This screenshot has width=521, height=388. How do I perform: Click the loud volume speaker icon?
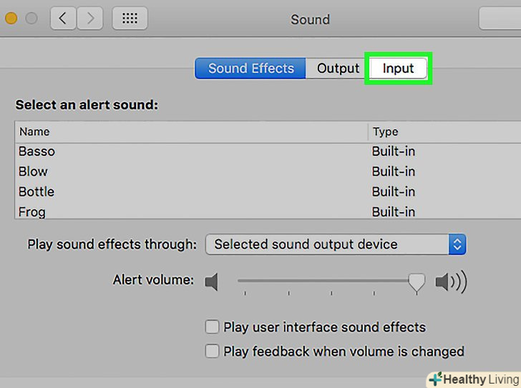tap(450, 282)
